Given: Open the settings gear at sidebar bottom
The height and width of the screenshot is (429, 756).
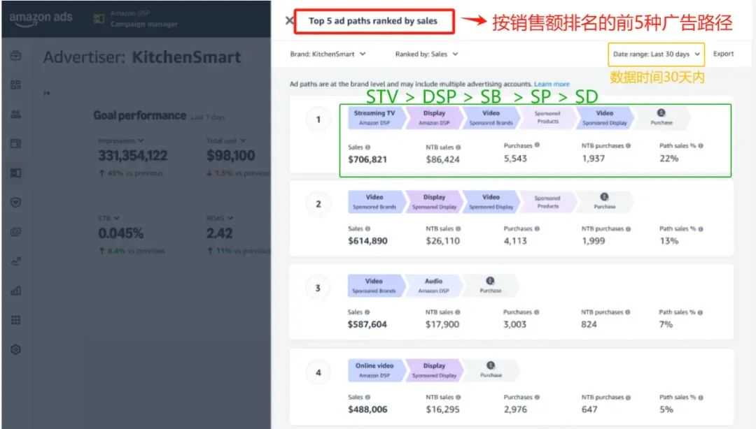Looking at the screenshot, I should tap(16, 349).
